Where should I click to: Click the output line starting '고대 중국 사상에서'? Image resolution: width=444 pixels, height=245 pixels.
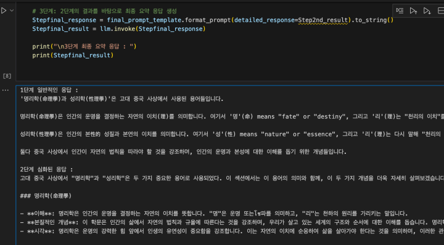pos(232,179)
